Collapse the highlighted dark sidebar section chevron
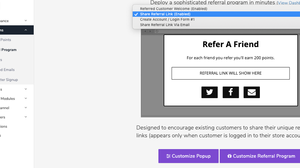 click(x=26, y=30)
